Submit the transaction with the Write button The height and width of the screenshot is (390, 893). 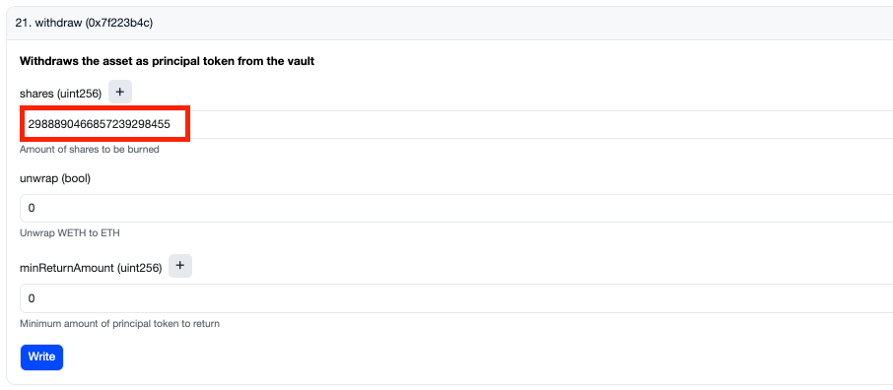tap(41, 357)
